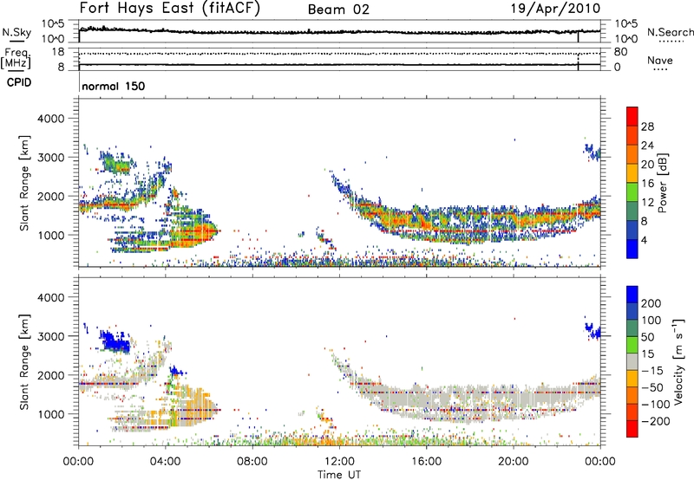The height and width of the screenshot is (480, 694).
Task: Click the "Nave" legend label
Action: [x=659, y=60]
